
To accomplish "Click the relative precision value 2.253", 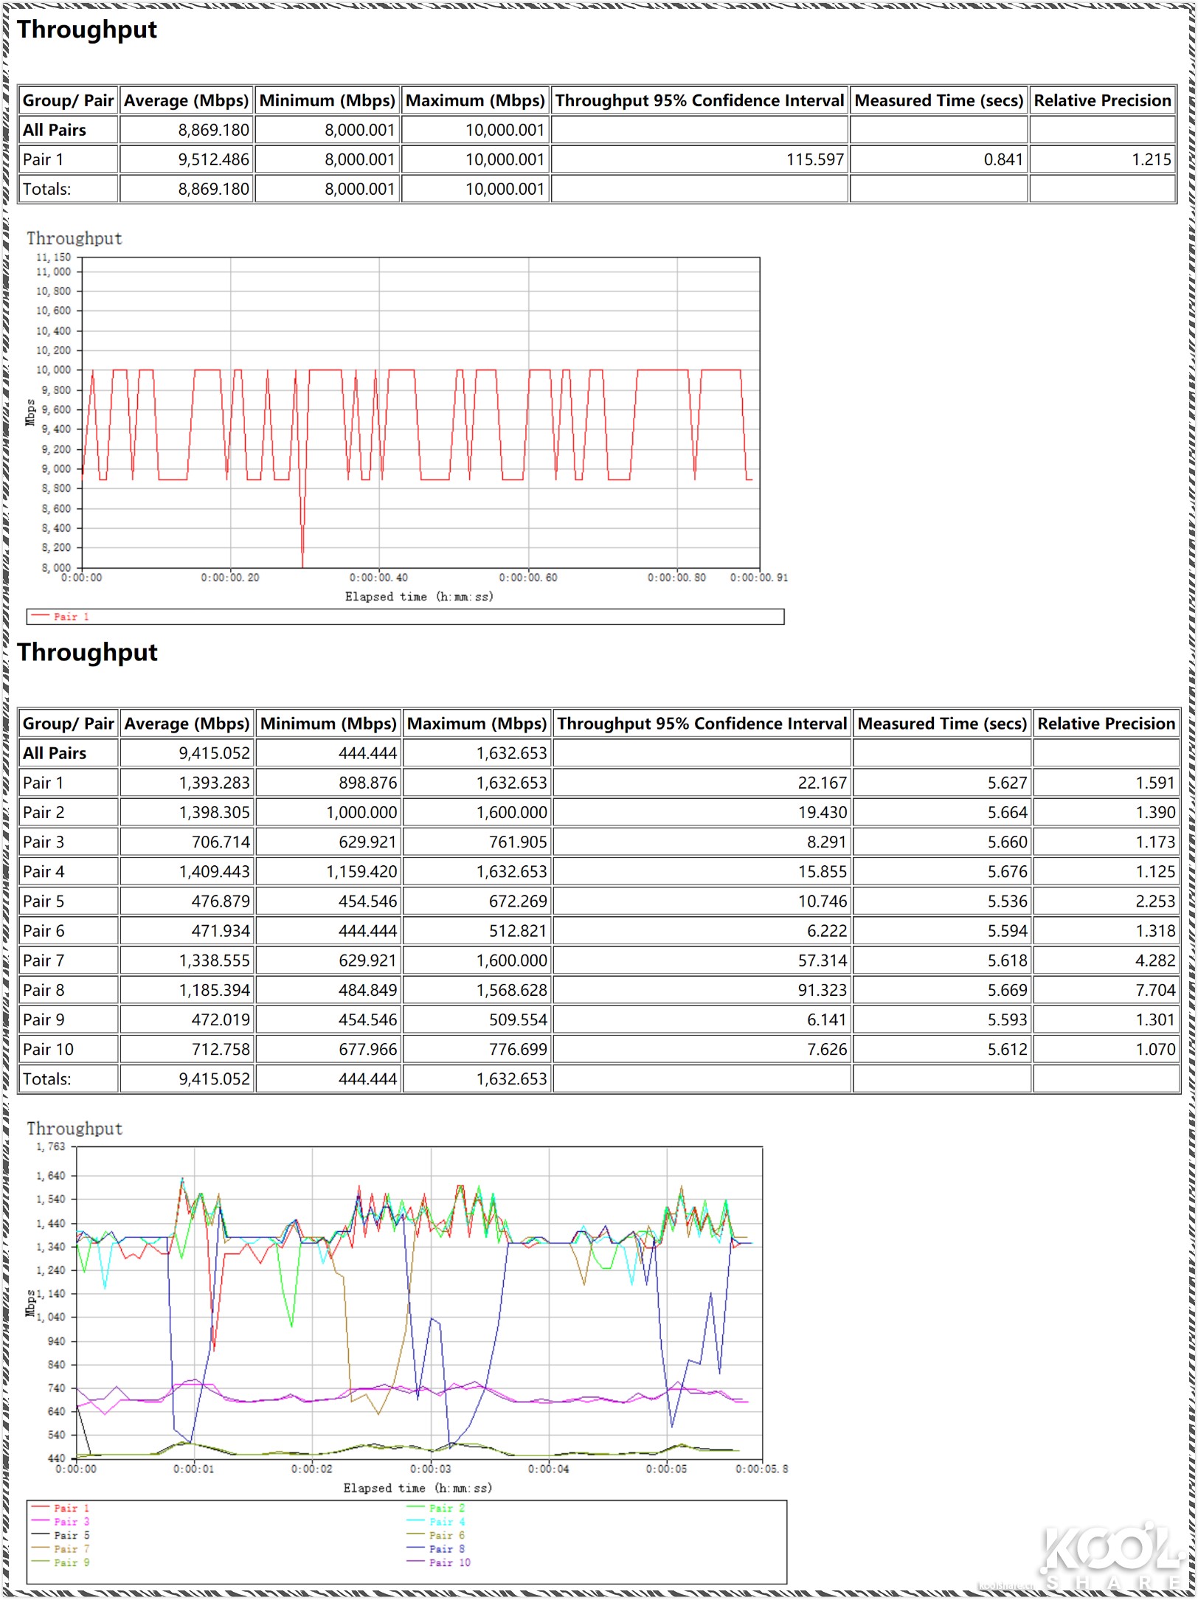I will [1156, 901].
